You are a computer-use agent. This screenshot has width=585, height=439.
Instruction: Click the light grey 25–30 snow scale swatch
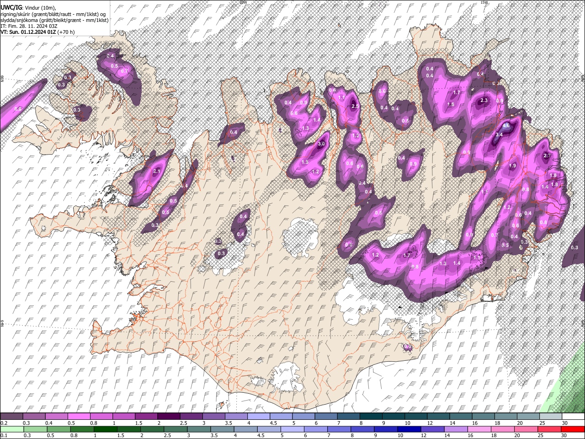click(x=551, y=416)
